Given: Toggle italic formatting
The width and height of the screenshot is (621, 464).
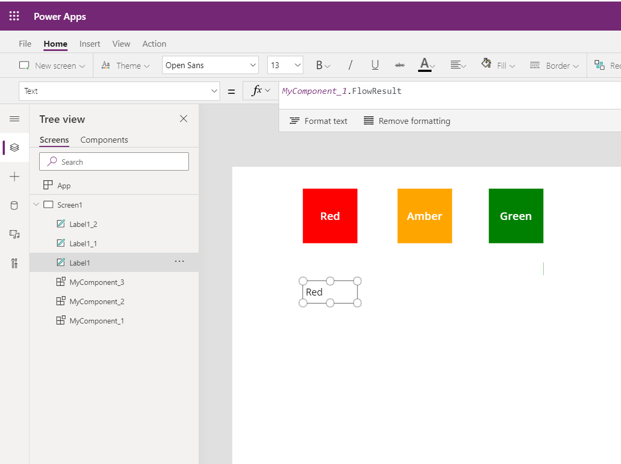Looking at the screenshot, I should pos(350,65).
